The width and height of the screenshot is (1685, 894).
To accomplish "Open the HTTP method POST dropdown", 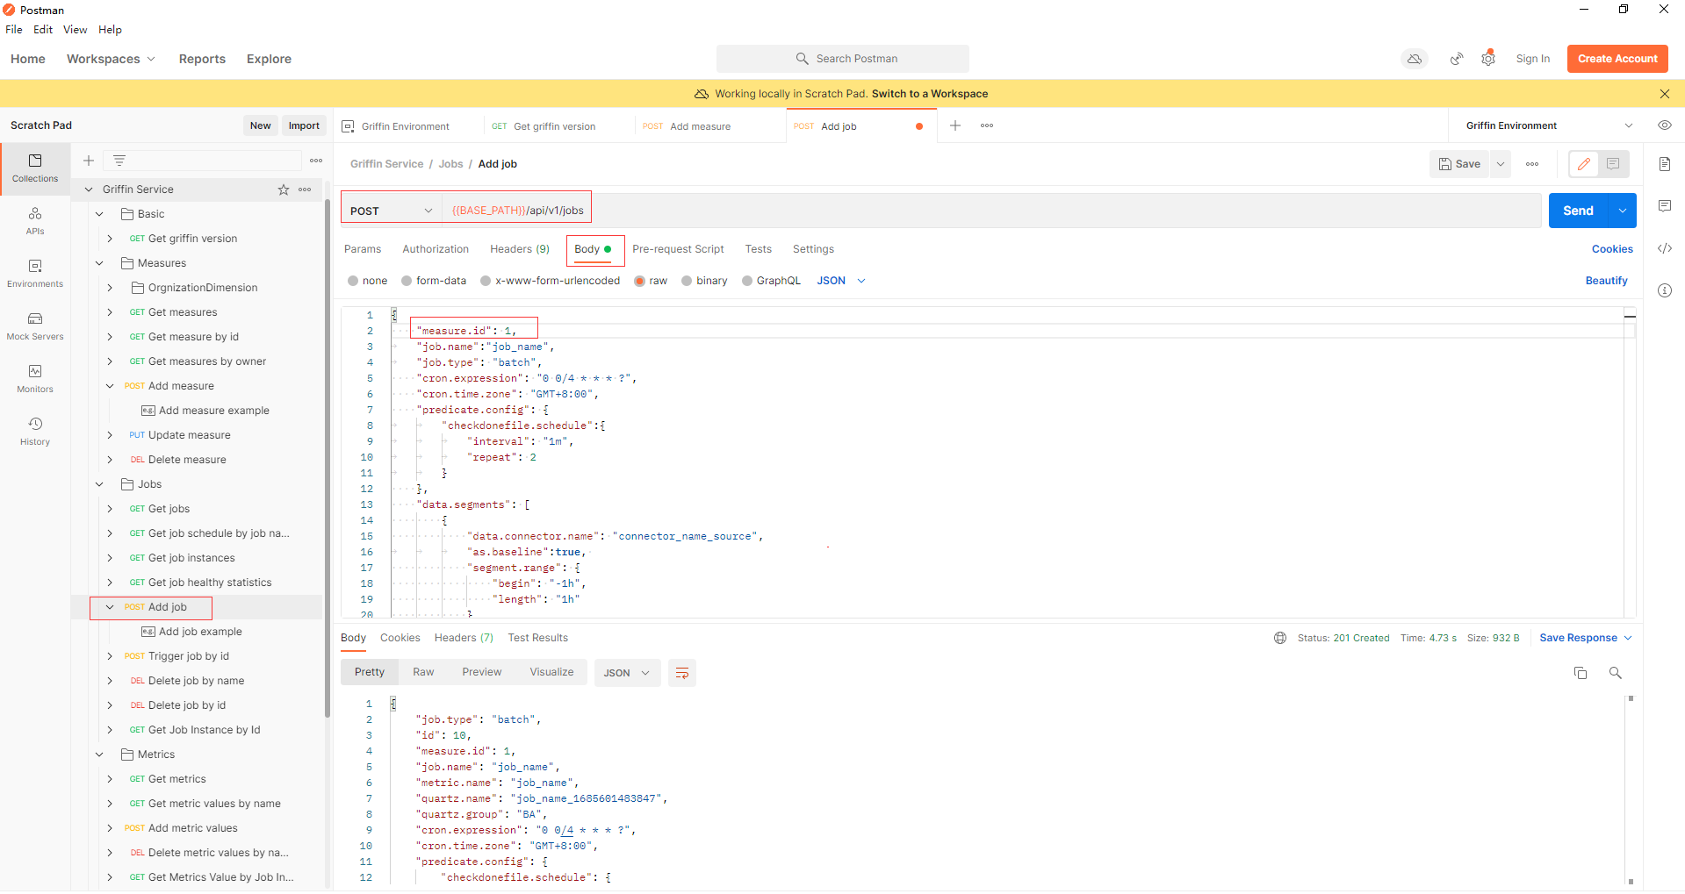I will point(392,211).
